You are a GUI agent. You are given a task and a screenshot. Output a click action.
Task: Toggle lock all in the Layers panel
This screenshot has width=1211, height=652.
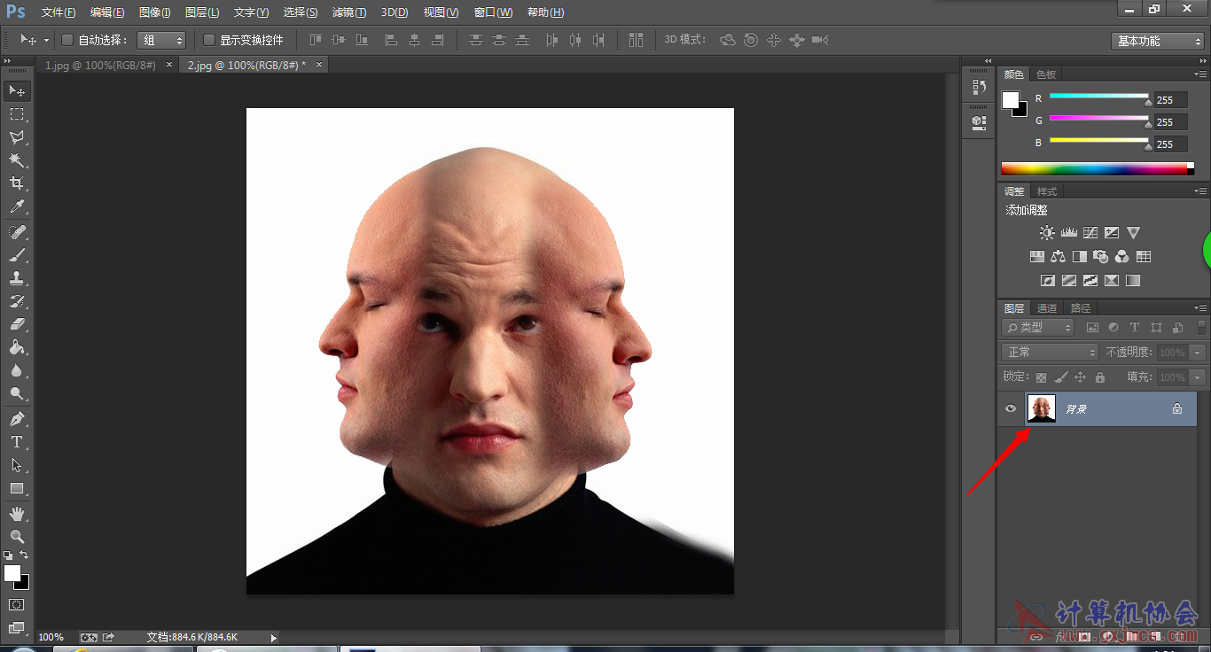1100,377
